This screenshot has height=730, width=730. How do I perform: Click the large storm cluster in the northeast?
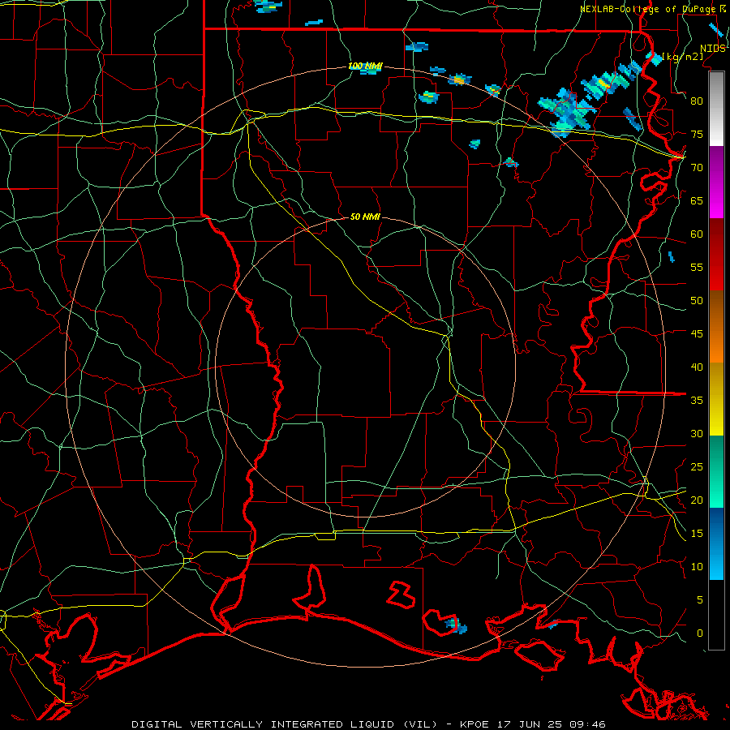coord(589,100)
